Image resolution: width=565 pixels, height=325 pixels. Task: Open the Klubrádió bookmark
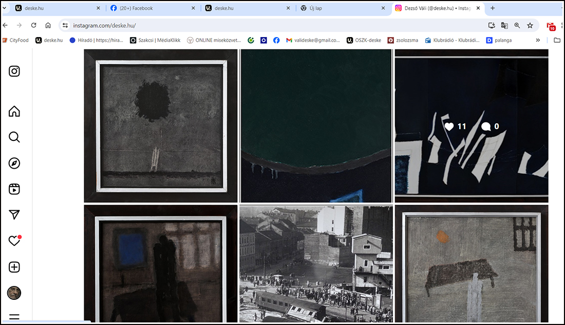click(452, 41)
